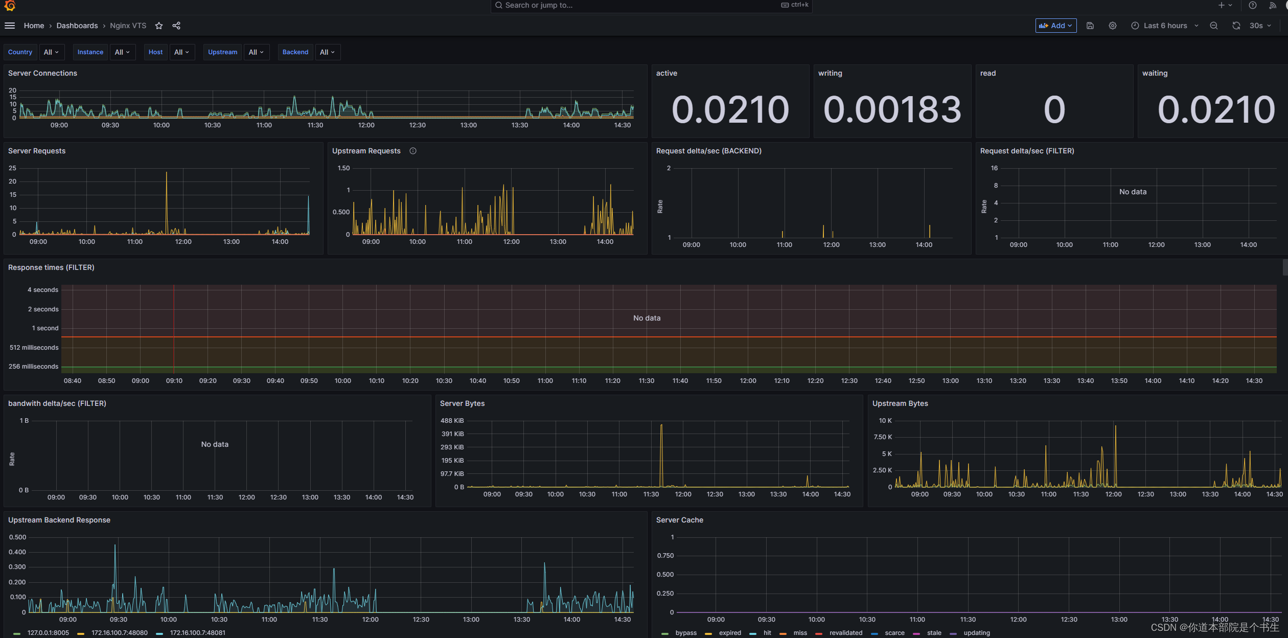The height and width of the screenshot is (638, 1288).
Task: Click the refresh dashboard icon
Action: click(1236, 26)
